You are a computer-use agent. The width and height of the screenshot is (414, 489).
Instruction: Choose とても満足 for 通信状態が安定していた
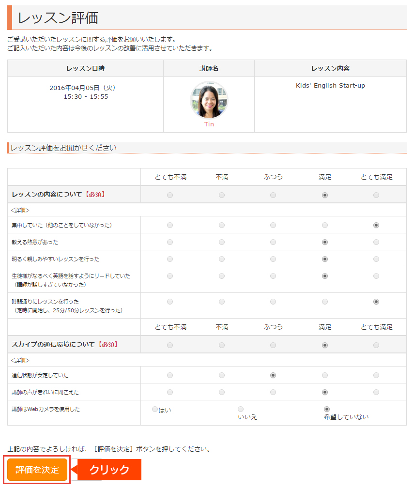coord(376,375)
